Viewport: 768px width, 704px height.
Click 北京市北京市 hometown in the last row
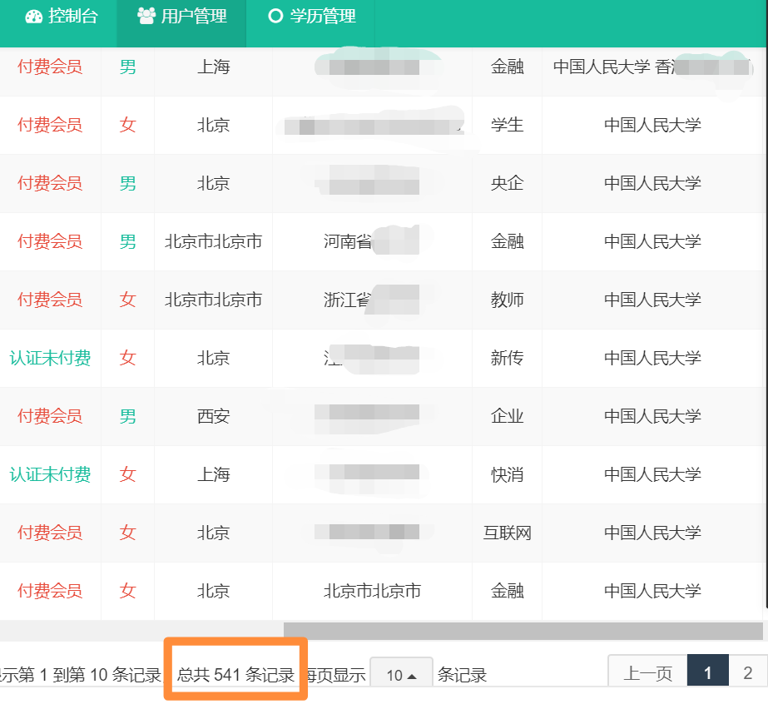[x=372, y=592]
